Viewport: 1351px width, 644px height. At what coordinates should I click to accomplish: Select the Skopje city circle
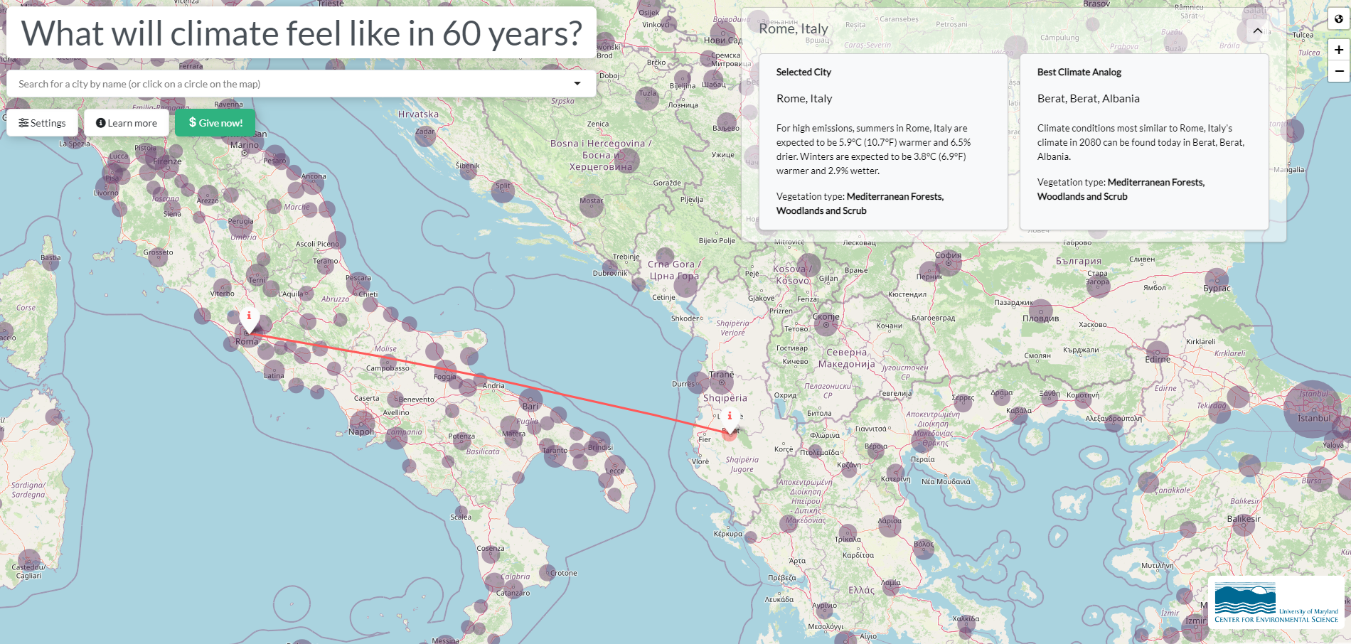(826, 324)
